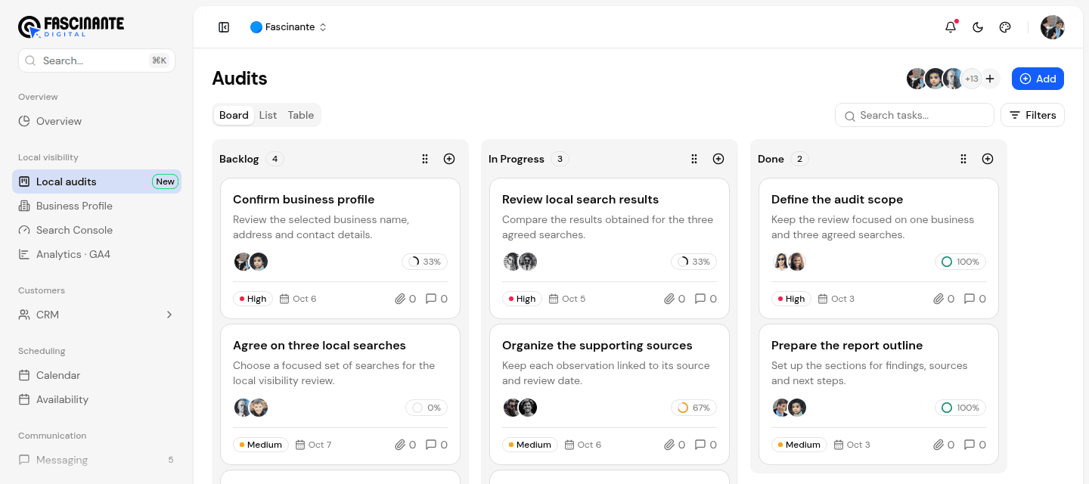Open Search Console page
The width and height of the screenshot is (1089, 484).
pos(97,230)
